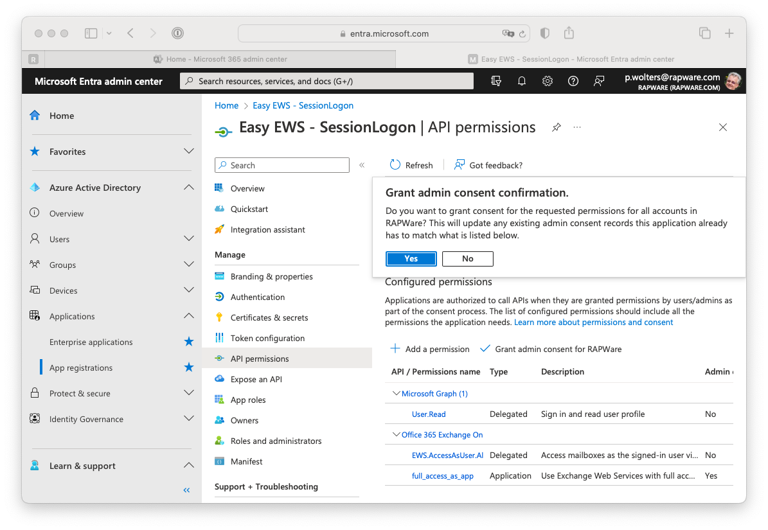Expand the Devices menu

[x=188, y=290]
